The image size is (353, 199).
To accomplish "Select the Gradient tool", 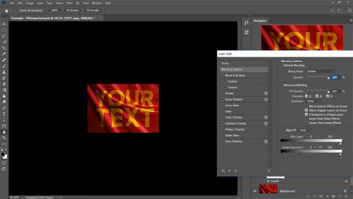I will 4,90.
